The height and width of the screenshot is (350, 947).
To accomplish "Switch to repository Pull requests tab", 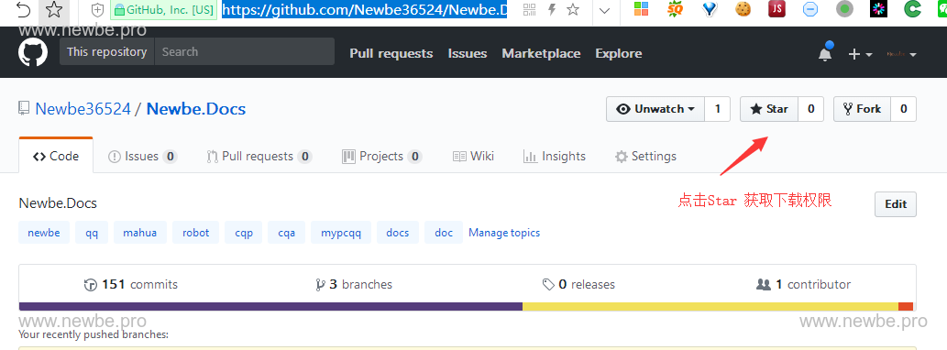I will tap(259, 157).
